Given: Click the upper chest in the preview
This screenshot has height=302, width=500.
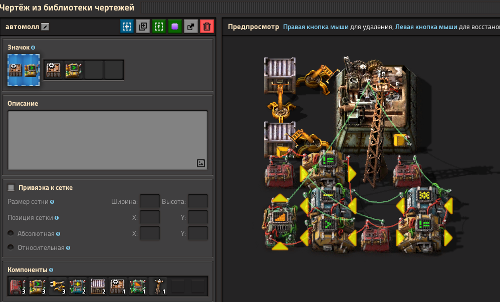Looking at the screenshot, I should coord(280,75).
